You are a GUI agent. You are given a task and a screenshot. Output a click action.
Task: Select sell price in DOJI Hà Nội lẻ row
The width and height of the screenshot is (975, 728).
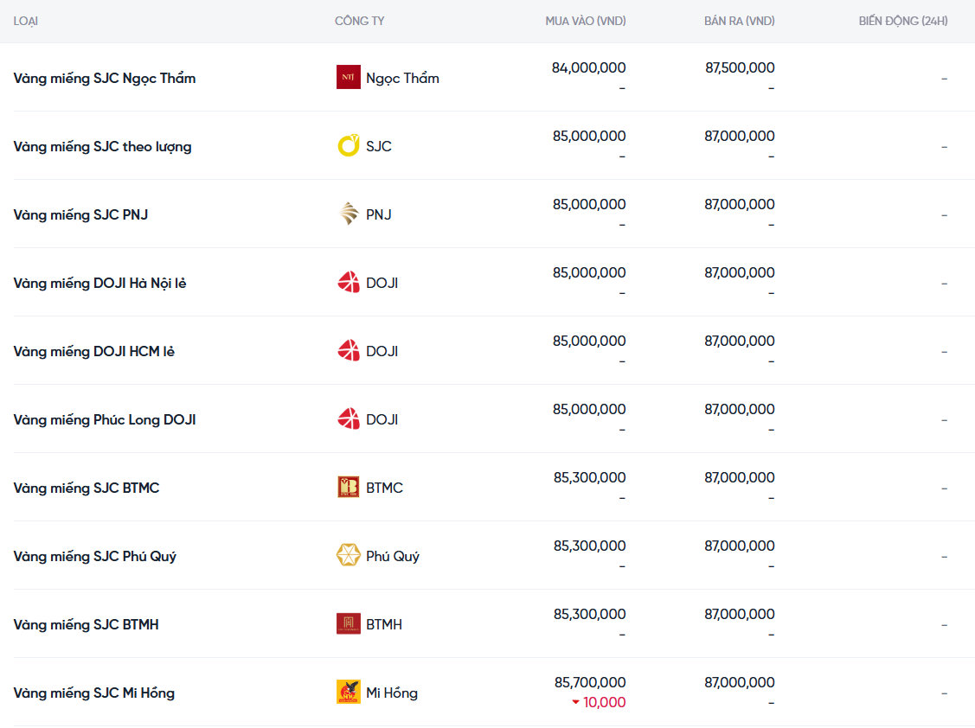pyautogui.click(x=740, y=273)
